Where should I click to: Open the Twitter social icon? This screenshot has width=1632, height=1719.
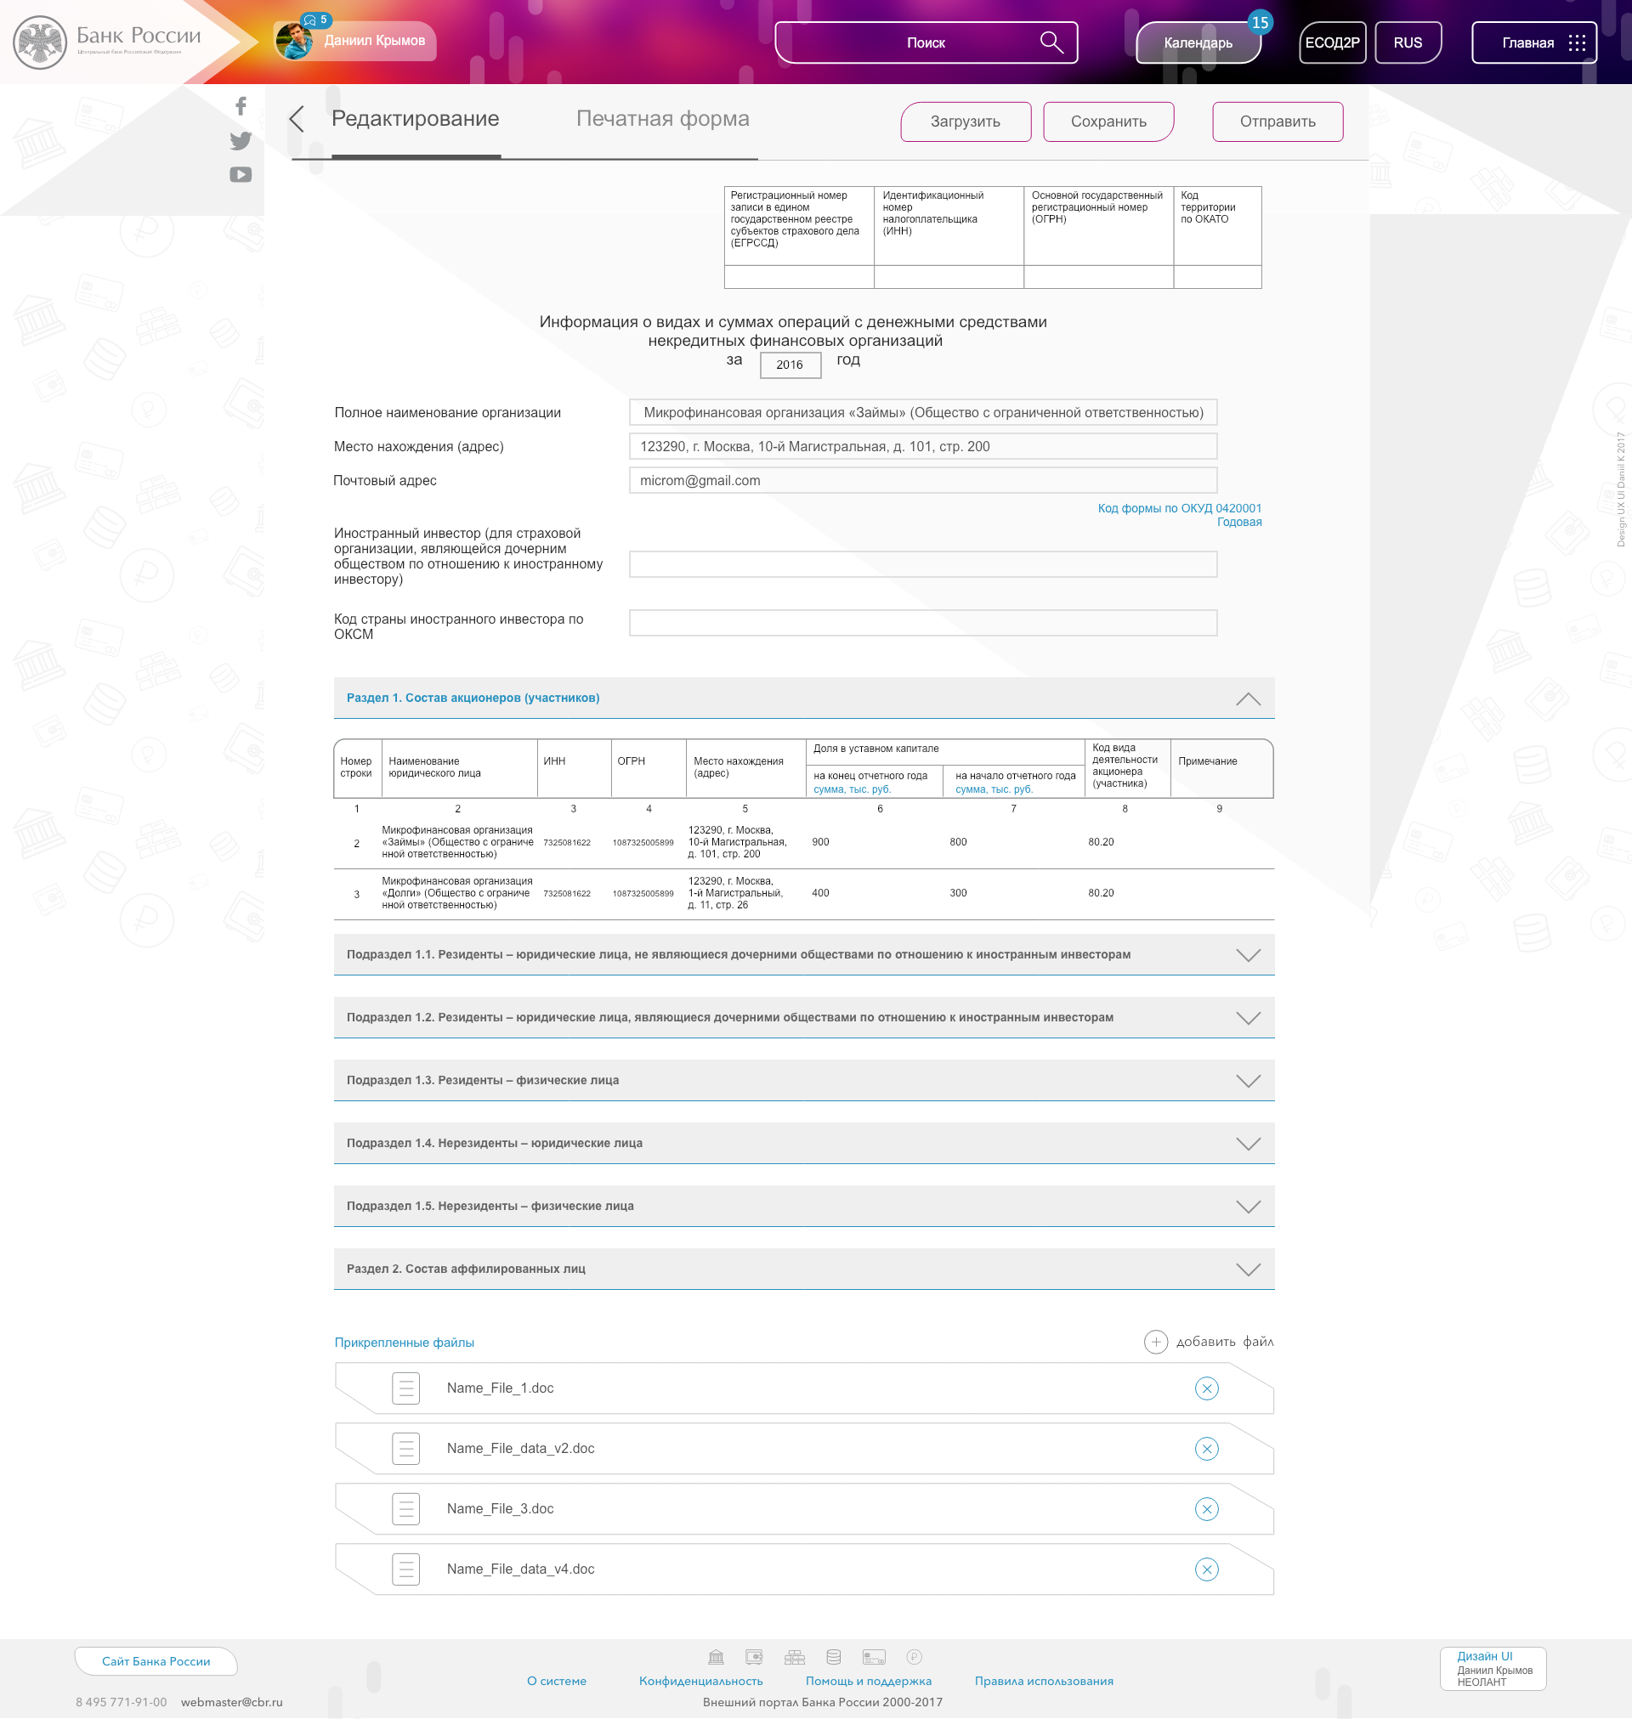coord(241,141)
